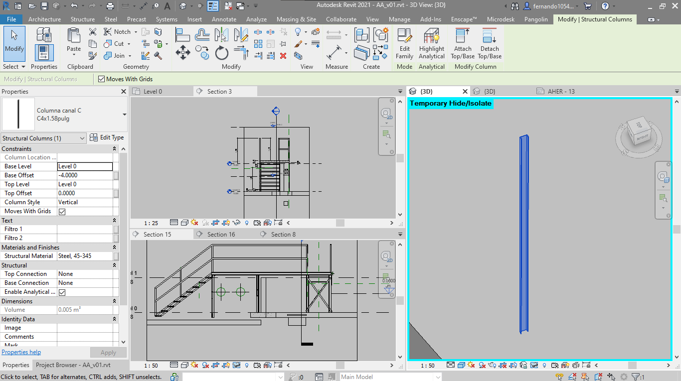The height and width of the screenshot is (381, 681).
Task: Open the Properties help link
Action: [x=21, y=352]
